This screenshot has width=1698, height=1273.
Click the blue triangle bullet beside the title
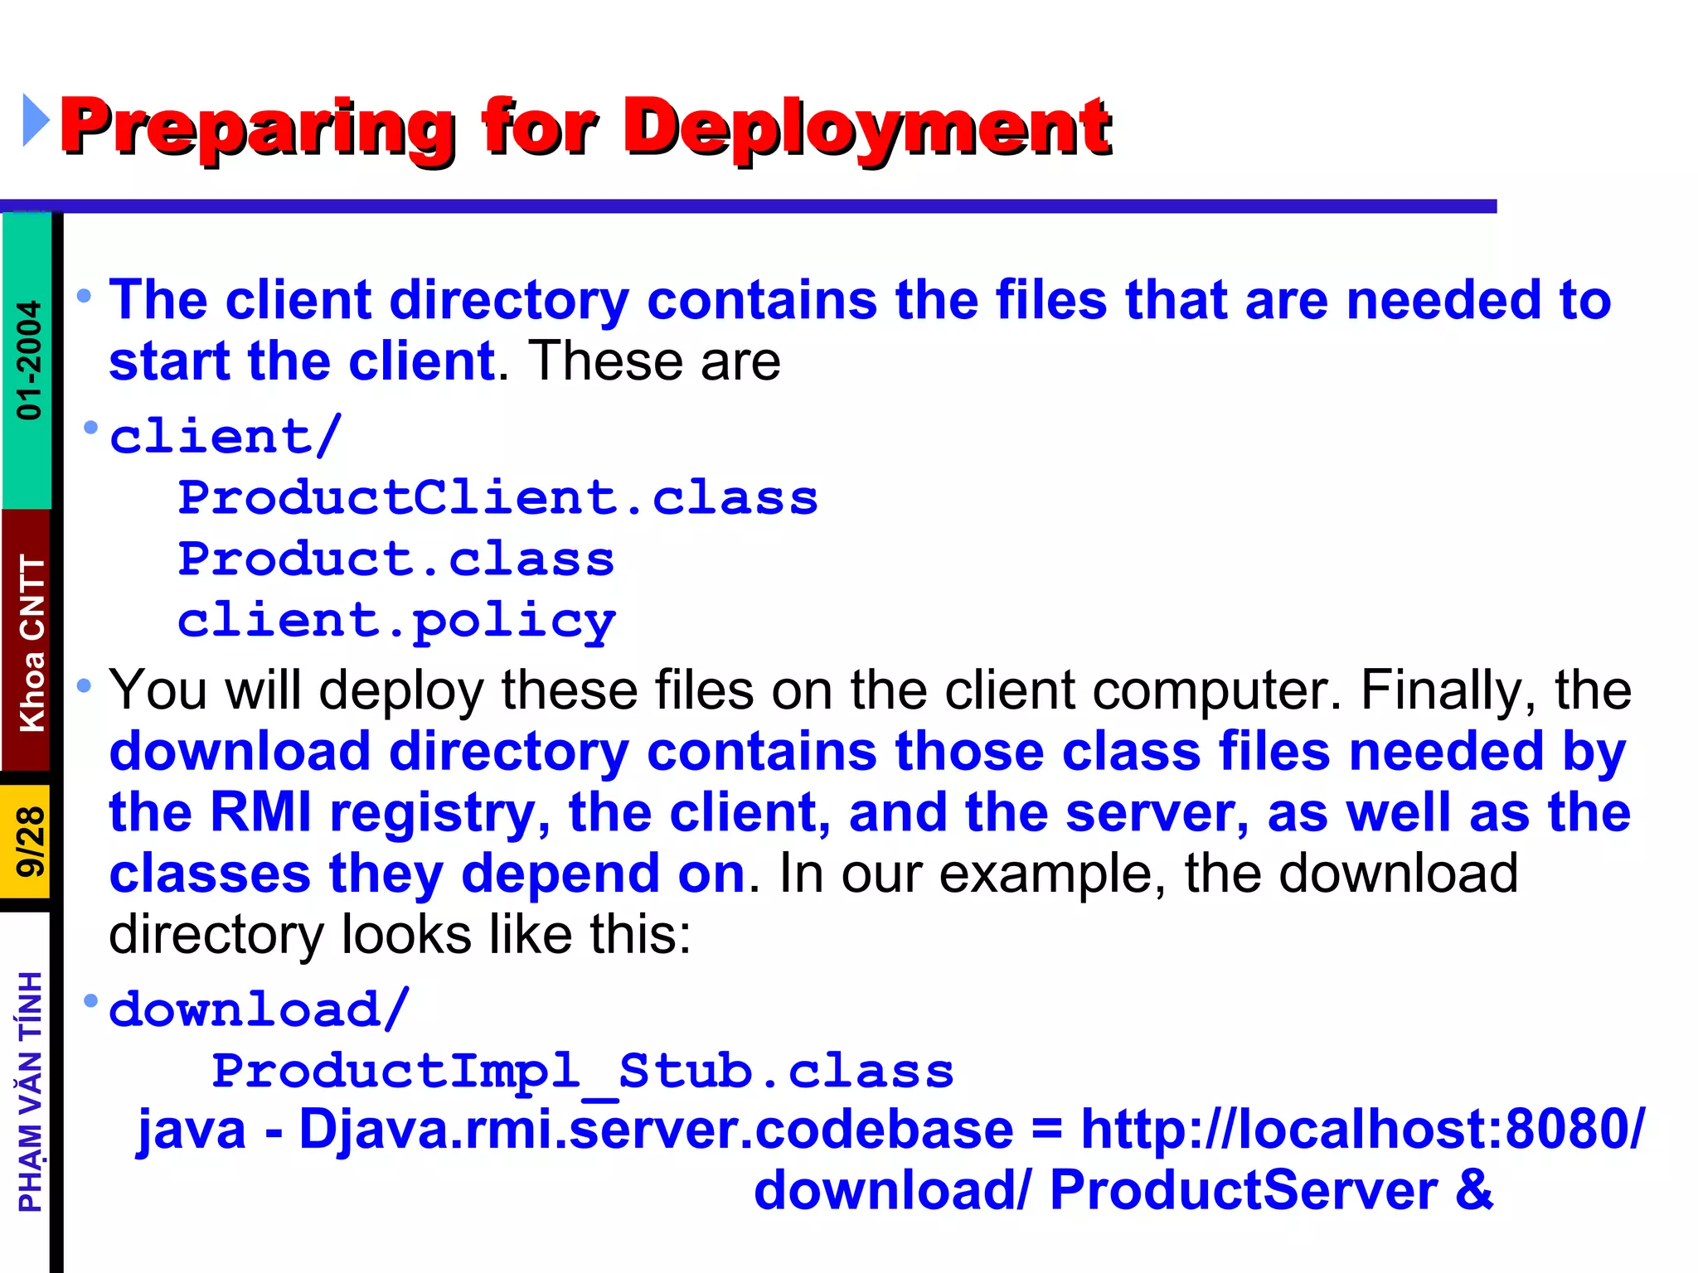tap(36, 120)
